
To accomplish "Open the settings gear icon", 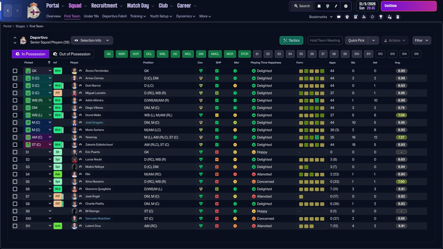I will (x=346, y=6).
